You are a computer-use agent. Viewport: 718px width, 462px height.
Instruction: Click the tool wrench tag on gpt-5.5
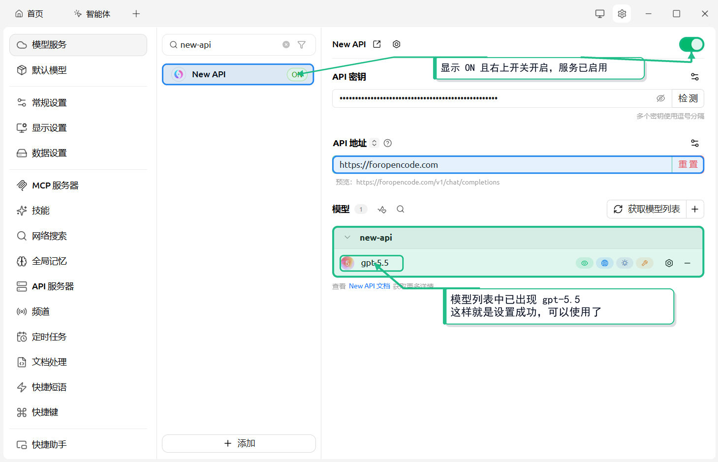pyautogui.click(x=645, y=263)
